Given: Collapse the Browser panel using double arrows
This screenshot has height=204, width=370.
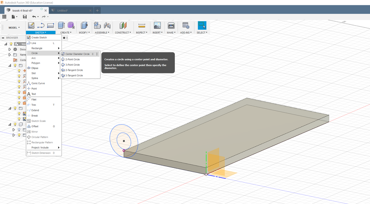Looking at the screenshot, I should [3, 38].
